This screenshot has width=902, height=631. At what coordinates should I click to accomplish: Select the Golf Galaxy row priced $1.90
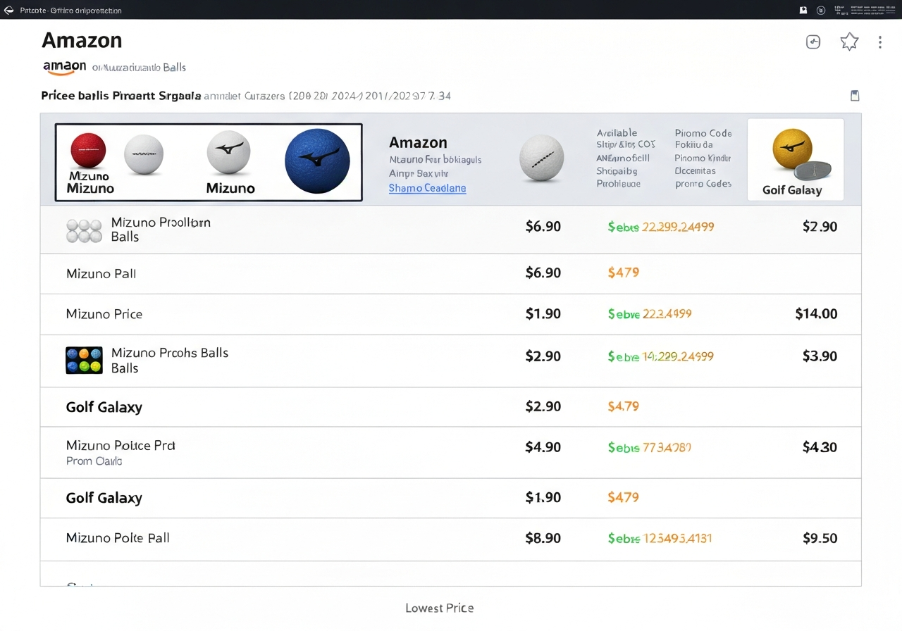(450, 498)
